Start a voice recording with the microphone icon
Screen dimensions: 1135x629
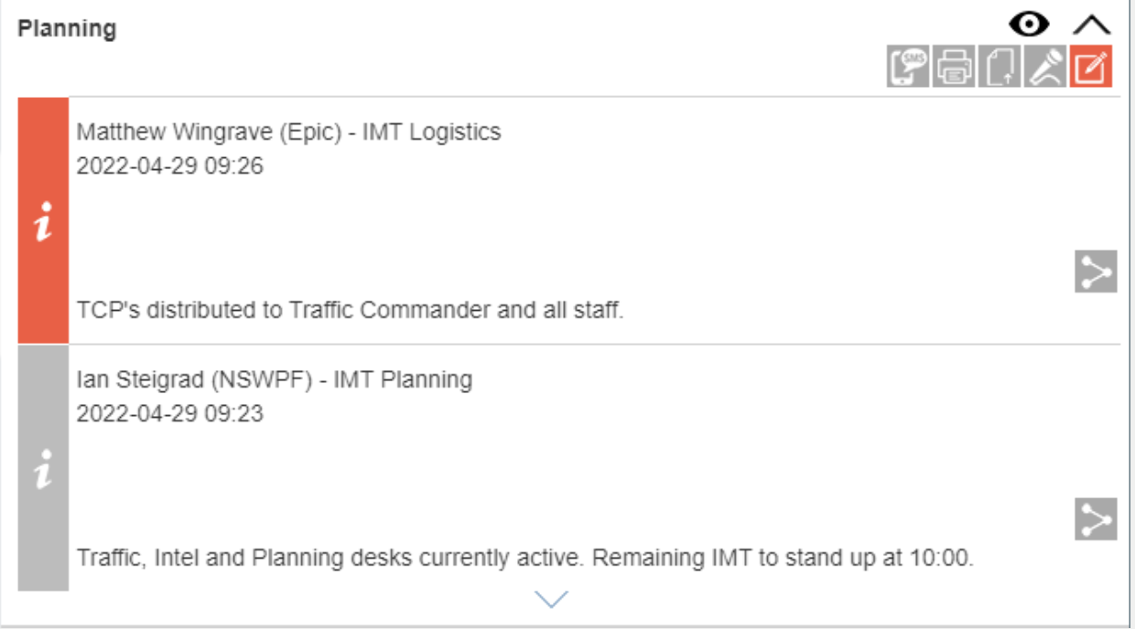pyautogui.click(x=1045, y=67)
